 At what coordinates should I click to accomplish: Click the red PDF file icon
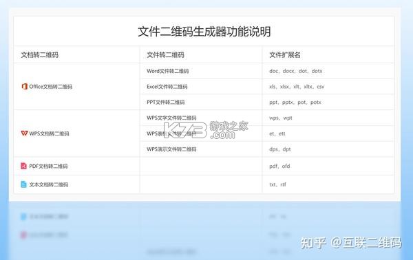point(23,166)
